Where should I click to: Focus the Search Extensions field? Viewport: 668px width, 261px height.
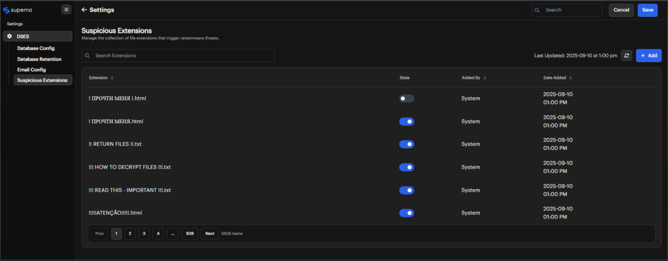point(178,55)
